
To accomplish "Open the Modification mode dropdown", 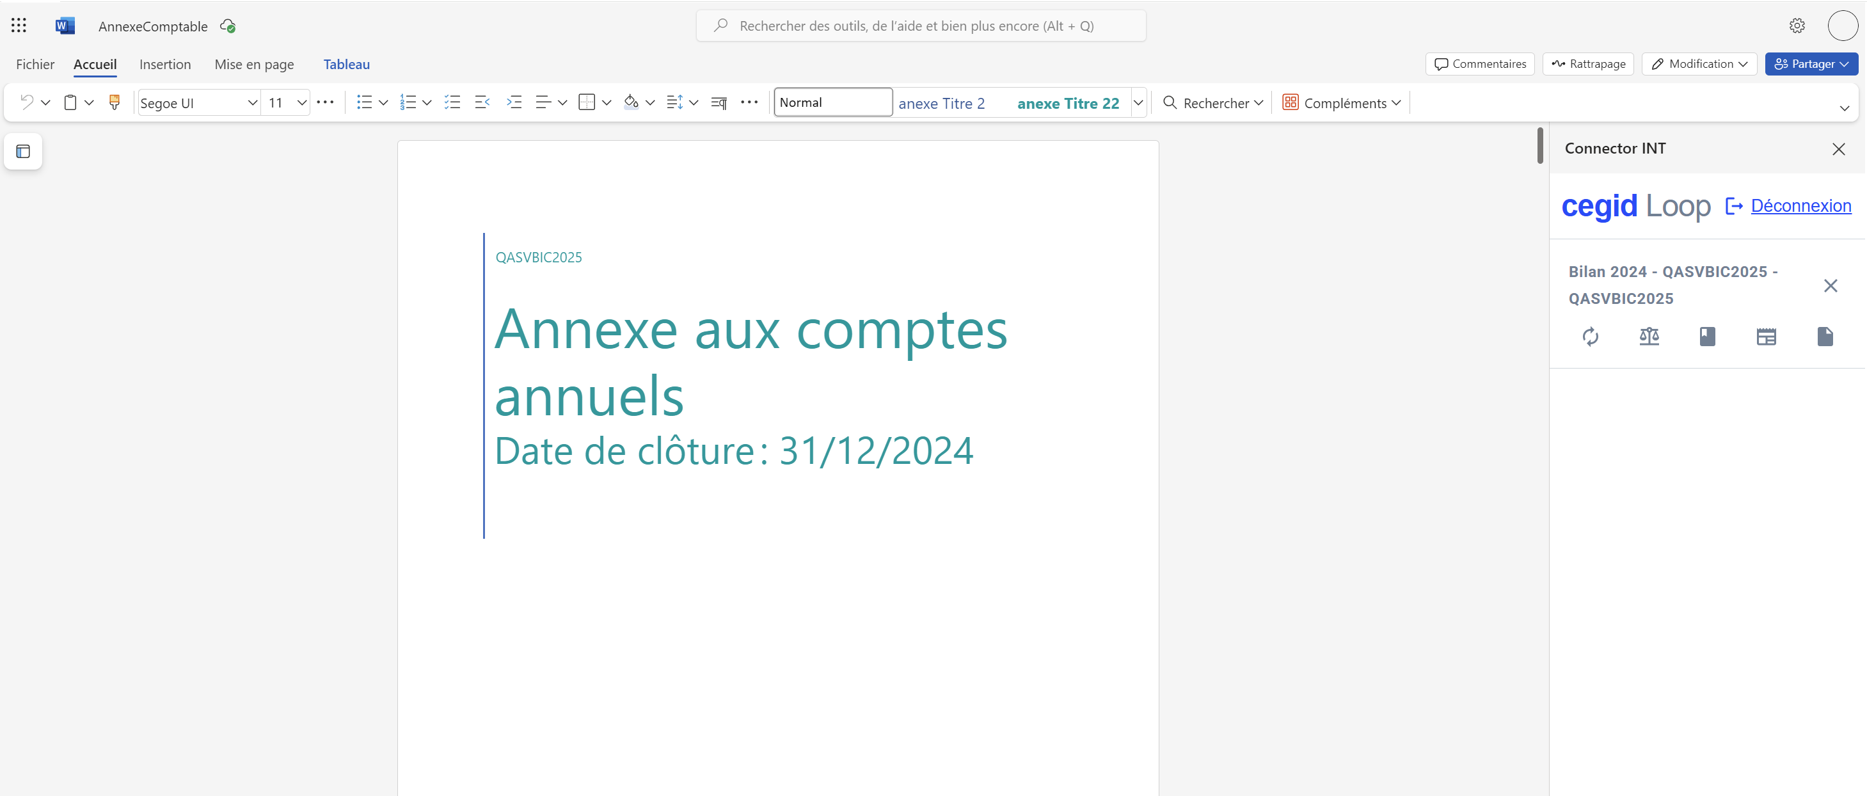I will click(1699, 64).
